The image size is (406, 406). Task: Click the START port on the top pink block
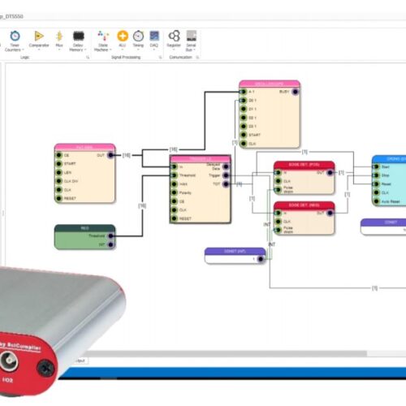pos(244,135)
